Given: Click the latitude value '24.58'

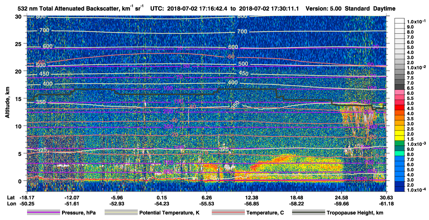Looking at the screenshot, I should click(342, 197).
